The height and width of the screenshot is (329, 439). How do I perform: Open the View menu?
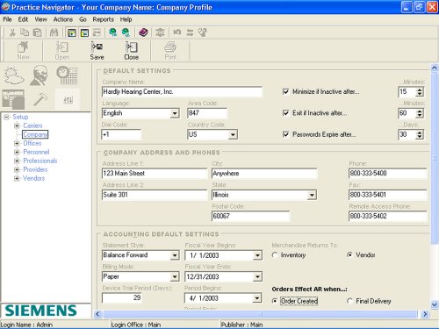40,19
